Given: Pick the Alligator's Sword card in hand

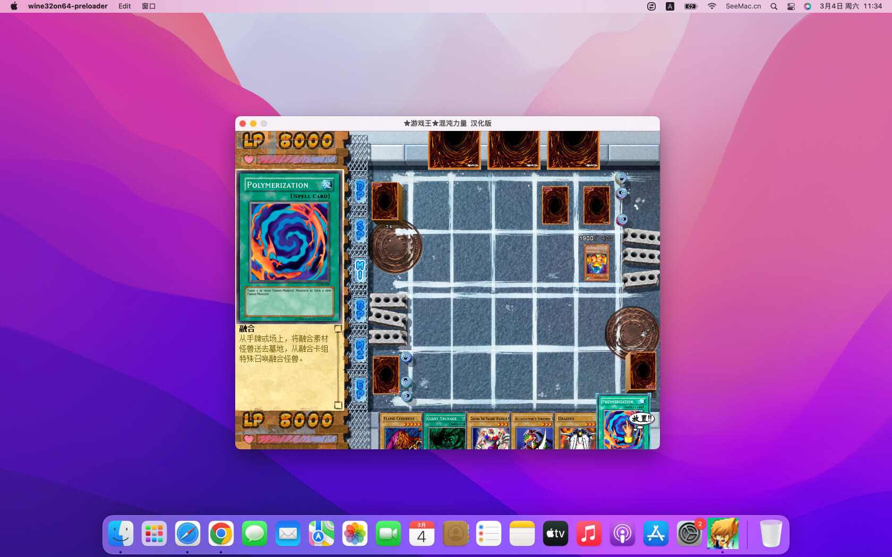Looking at the screenshot, I should 533,431.
